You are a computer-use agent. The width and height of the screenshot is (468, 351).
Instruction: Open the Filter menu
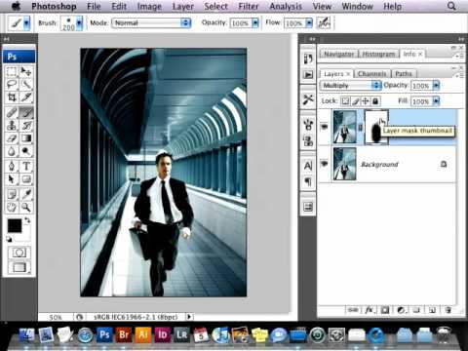[249, 6]
